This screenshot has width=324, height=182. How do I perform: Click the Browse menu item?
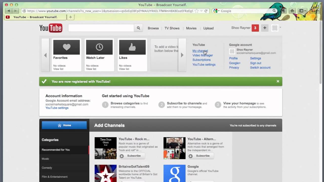pos(153,28)
